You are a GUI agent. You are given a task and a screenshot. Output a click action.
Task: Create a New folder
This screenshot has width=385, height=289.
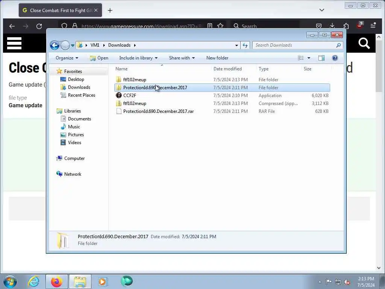point(217,58)
